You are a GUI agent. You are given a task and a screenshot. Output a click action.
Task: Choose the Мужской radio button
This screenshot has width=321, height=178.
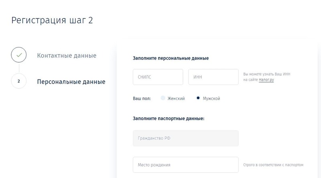[198, 98]
